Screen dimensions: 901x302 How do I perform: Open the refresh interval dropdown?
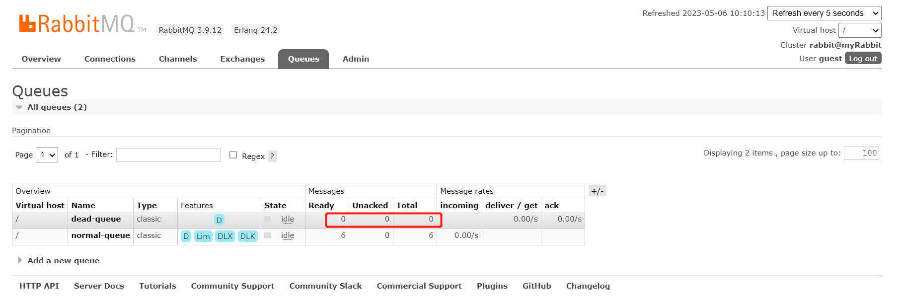pos(824,13)
